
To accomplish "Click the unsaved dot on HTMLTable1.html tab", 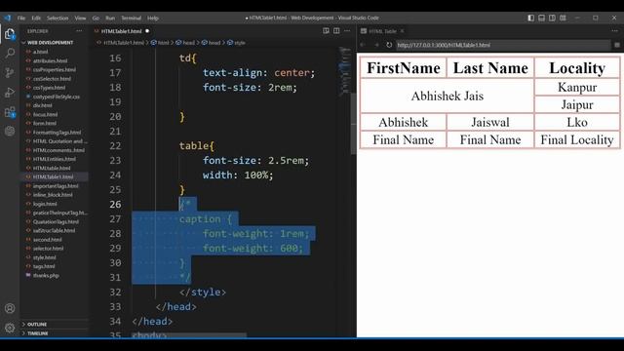I will click(147, 31).
